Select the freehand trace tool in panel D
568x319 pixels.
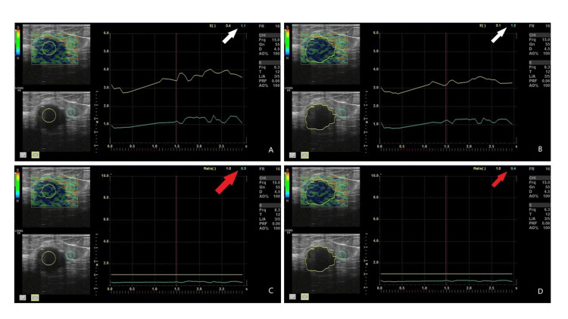(292, 296)
